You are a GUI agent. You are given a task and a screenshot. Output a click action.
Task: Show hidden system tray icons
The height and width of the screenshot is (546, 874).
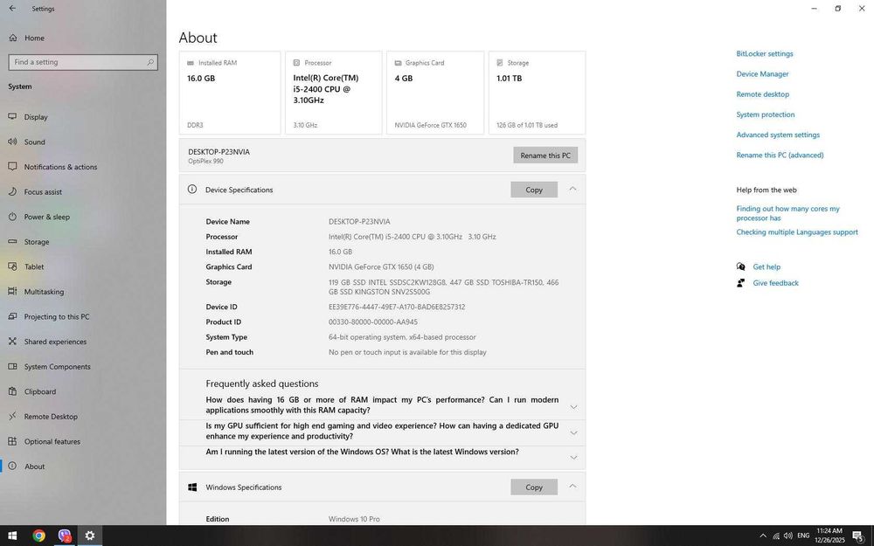(x=762, y=536)
